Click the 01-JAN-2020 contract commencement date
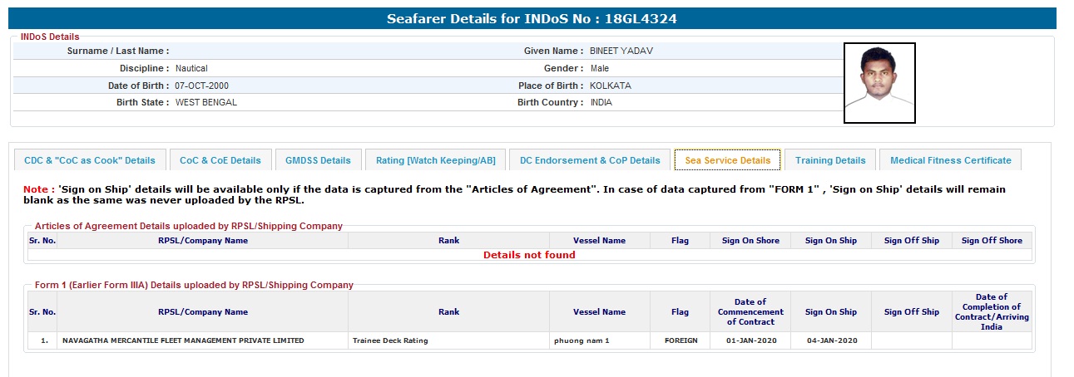Image resolution: width=1074 pixels, height=377 pixels. point(750,340)
